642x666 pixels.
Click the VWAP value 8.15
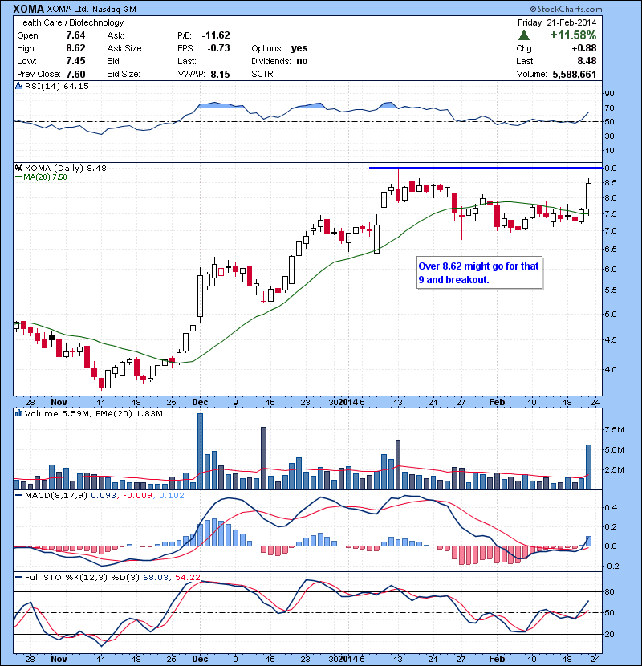pyautogui.click(x=220, y=74)
